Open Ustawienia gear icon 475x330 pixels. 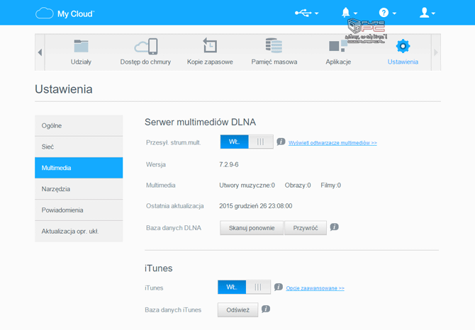(x=403, y=46)
